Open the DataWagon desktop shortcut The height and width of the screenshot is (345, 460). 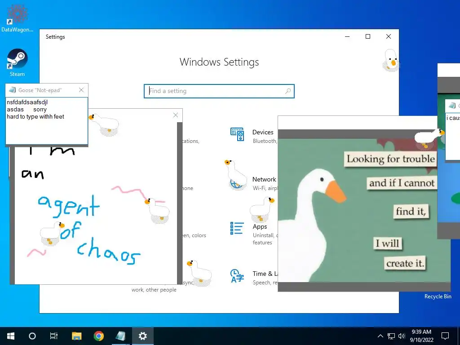click(x=17, y=17)
